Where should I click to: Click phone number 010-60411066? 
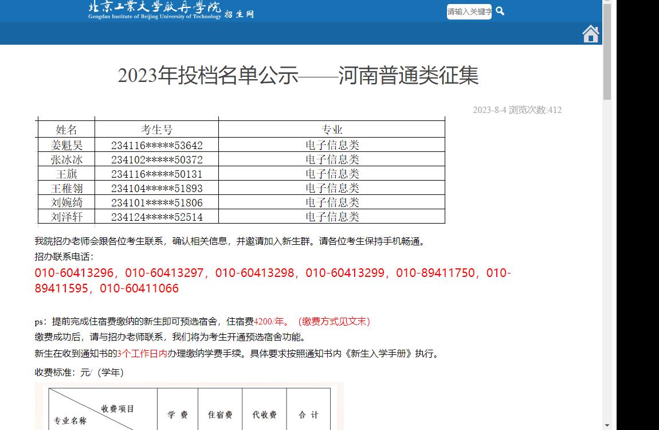pyautogui.click(x=139, y=288)
